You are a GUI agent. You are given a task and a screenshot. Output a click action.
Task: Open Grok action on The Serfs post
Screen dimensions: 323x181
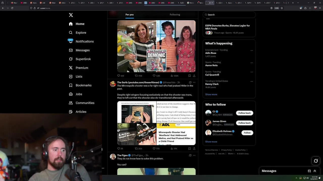(190, 82)
